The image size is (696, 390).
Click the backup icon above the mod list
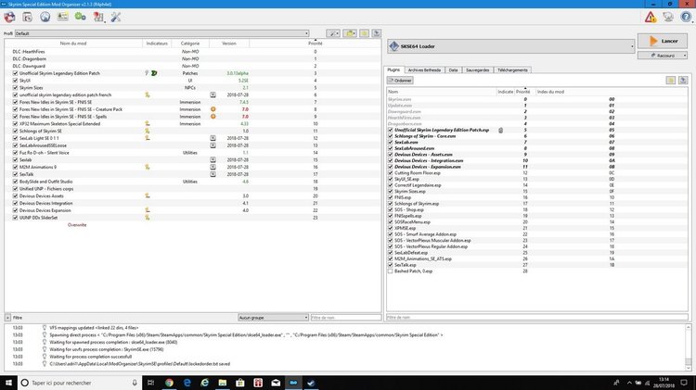point(364,33)
